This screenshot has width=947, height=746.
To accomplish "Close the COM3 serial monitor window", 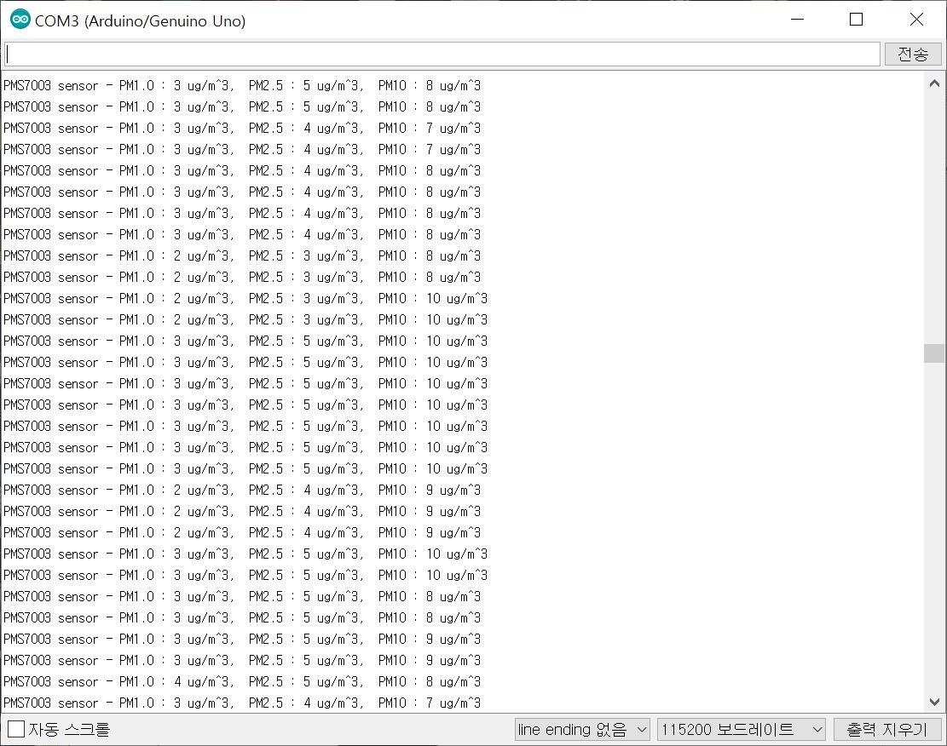I will pyautogui.click(x=916, y=20).
